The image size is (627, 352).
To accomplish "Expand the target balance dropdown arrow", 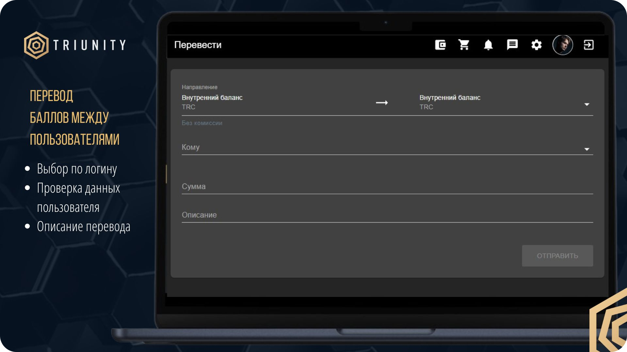I will [587, 105].
